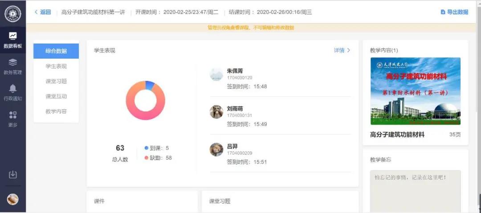Go back using the 返回 link
This screenshot has height=213, width=481.
pyautogui.click(x=43, y=12)
